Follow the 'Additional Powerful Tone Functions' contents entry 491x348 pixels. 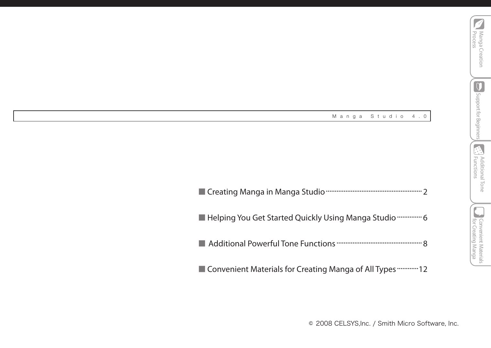[313, 243]
